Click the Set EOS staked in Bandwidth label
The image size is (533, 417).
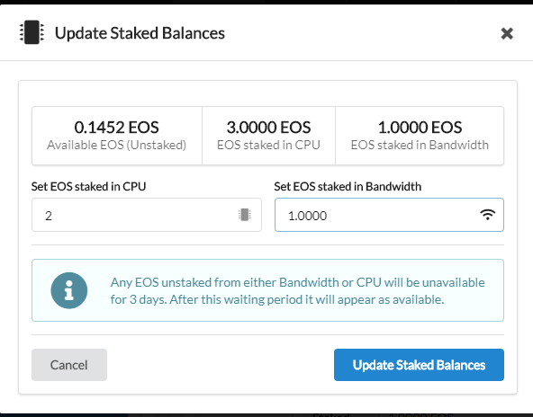point(348,186)
